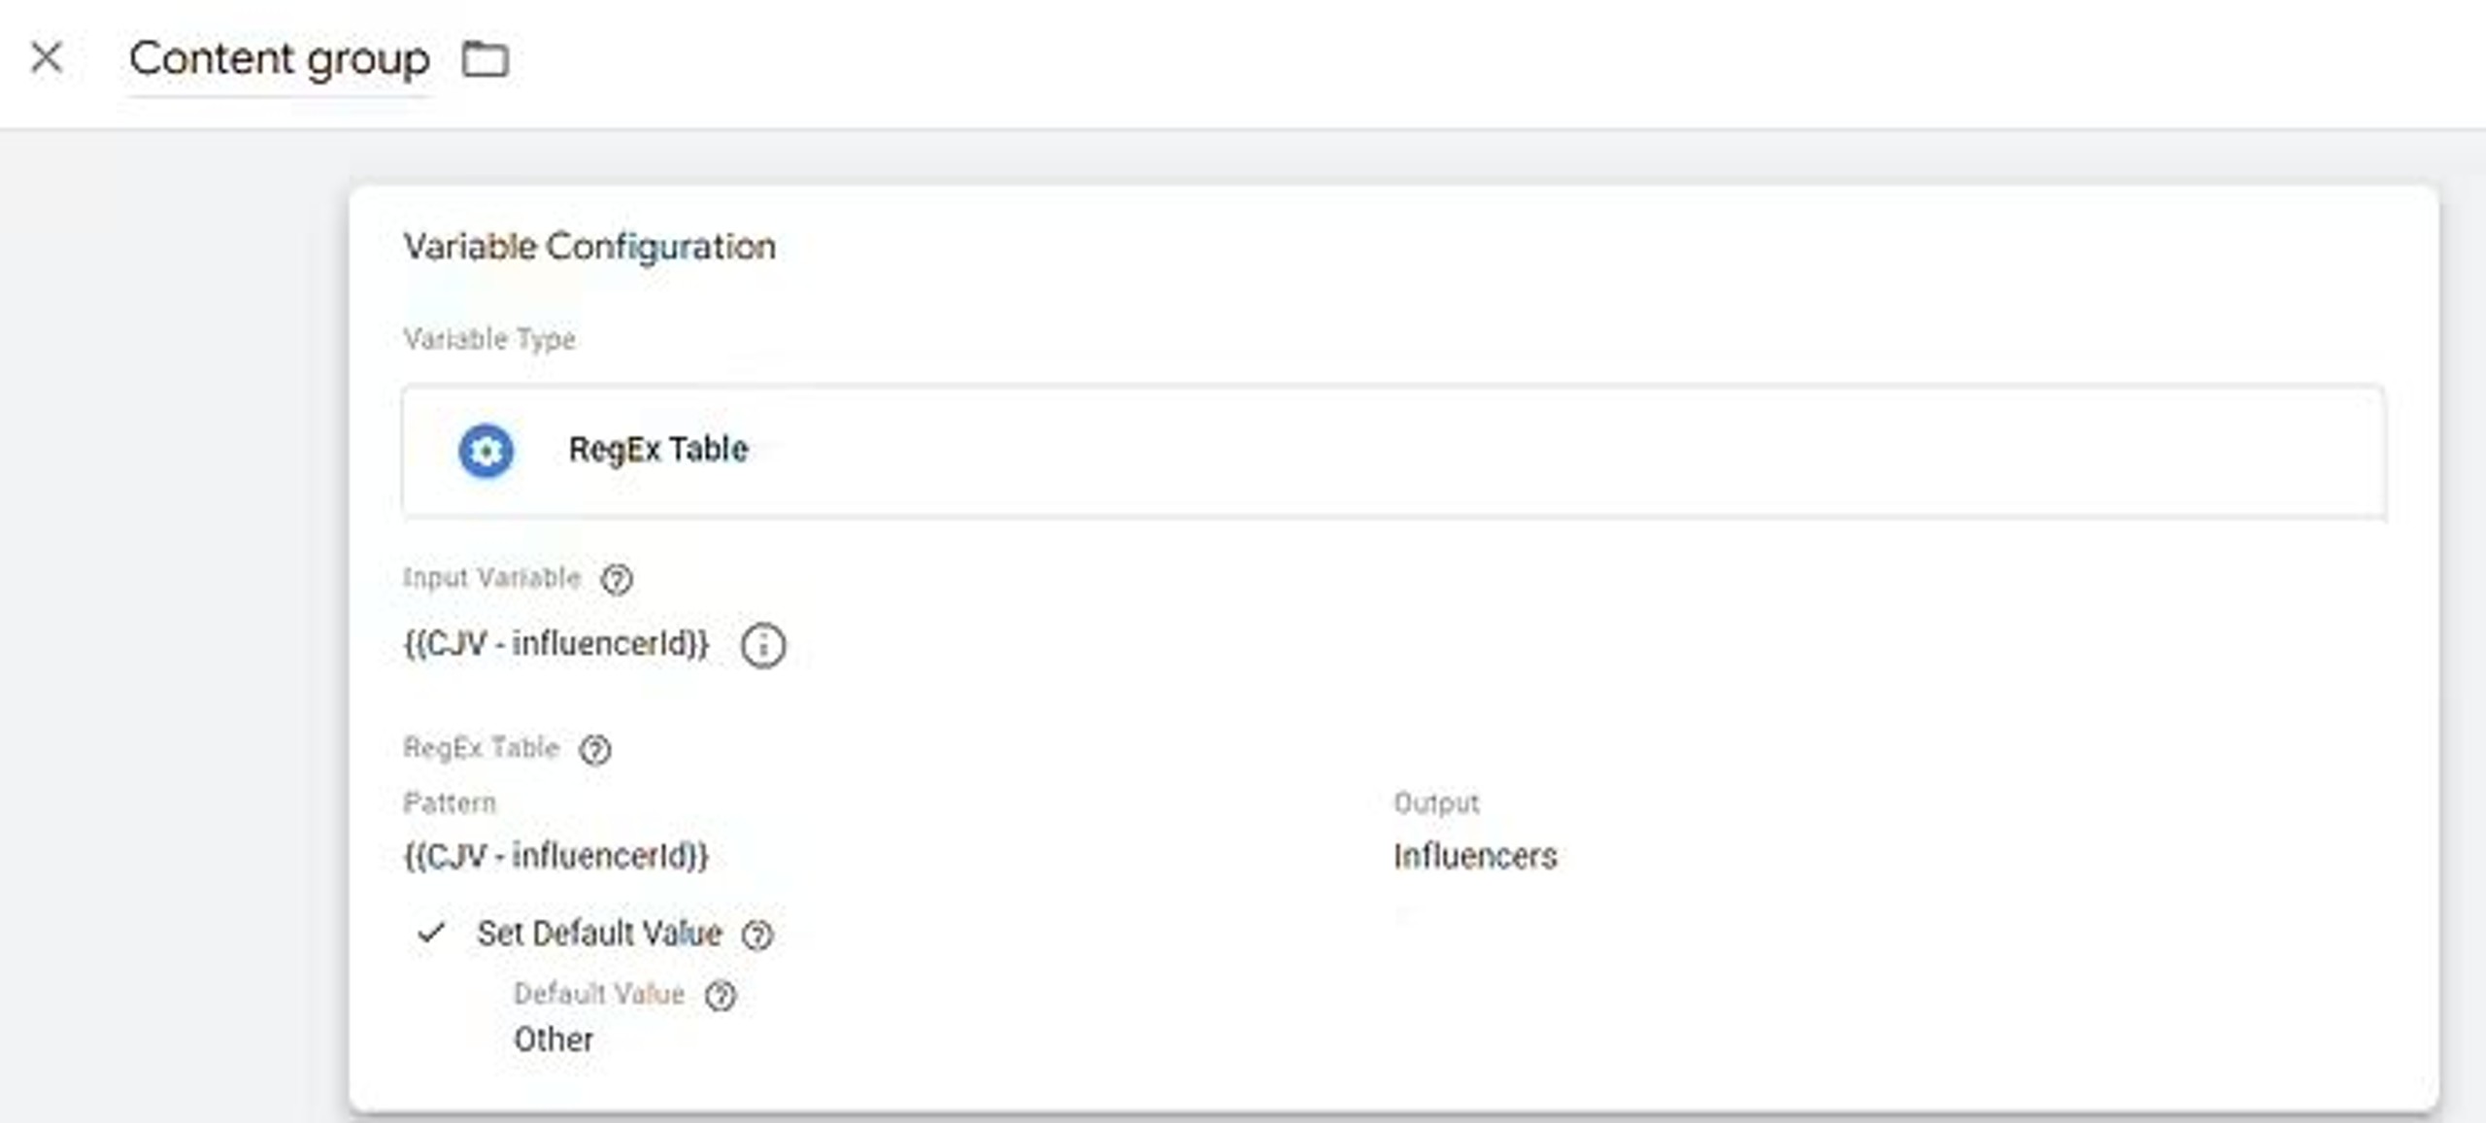This screenshot has width=2486, height=1123.
Task: Open help for Input Variable
Action: [617, 580]
